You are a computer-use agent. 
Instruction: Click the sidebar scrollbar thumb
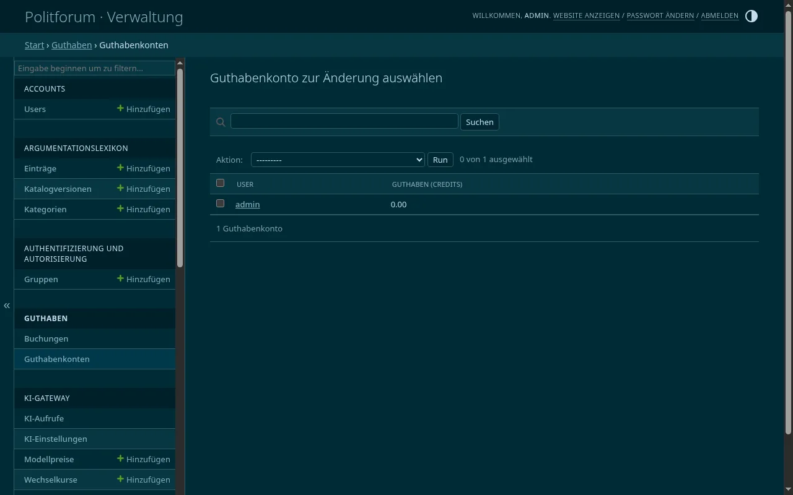(180, 167)
